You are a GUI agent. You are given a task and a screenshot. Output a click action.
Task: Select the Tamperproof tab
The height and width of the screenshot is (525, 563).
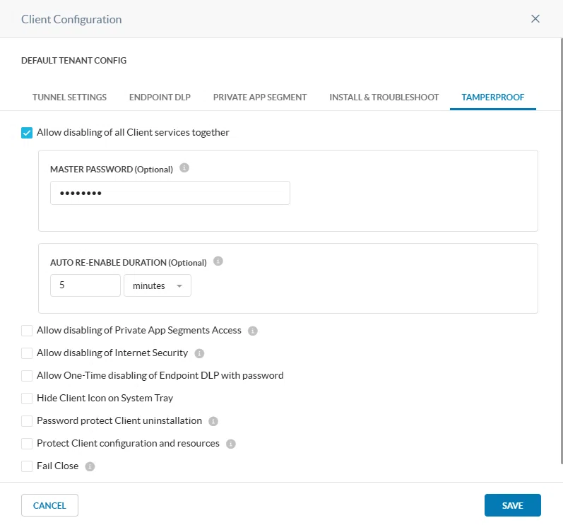(x=492, y=98)
